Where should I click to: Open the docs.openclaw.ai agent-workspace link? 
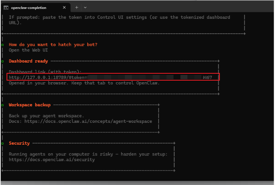pos(88,121)
